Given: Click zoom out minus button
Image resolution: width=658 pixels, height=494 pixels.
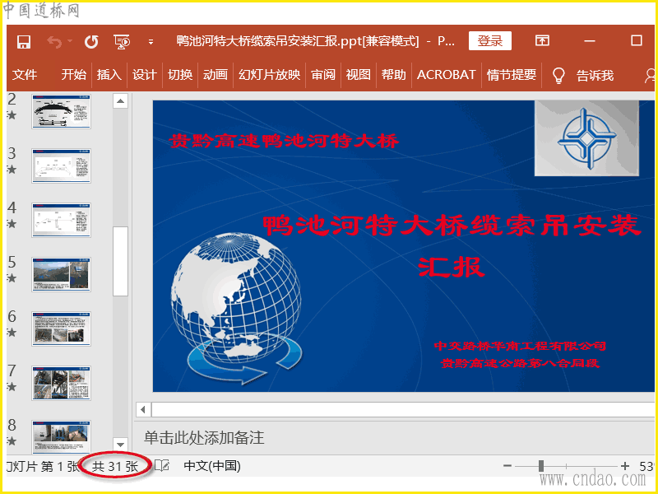Looking at the screenshot, I should tap(507, 465).
